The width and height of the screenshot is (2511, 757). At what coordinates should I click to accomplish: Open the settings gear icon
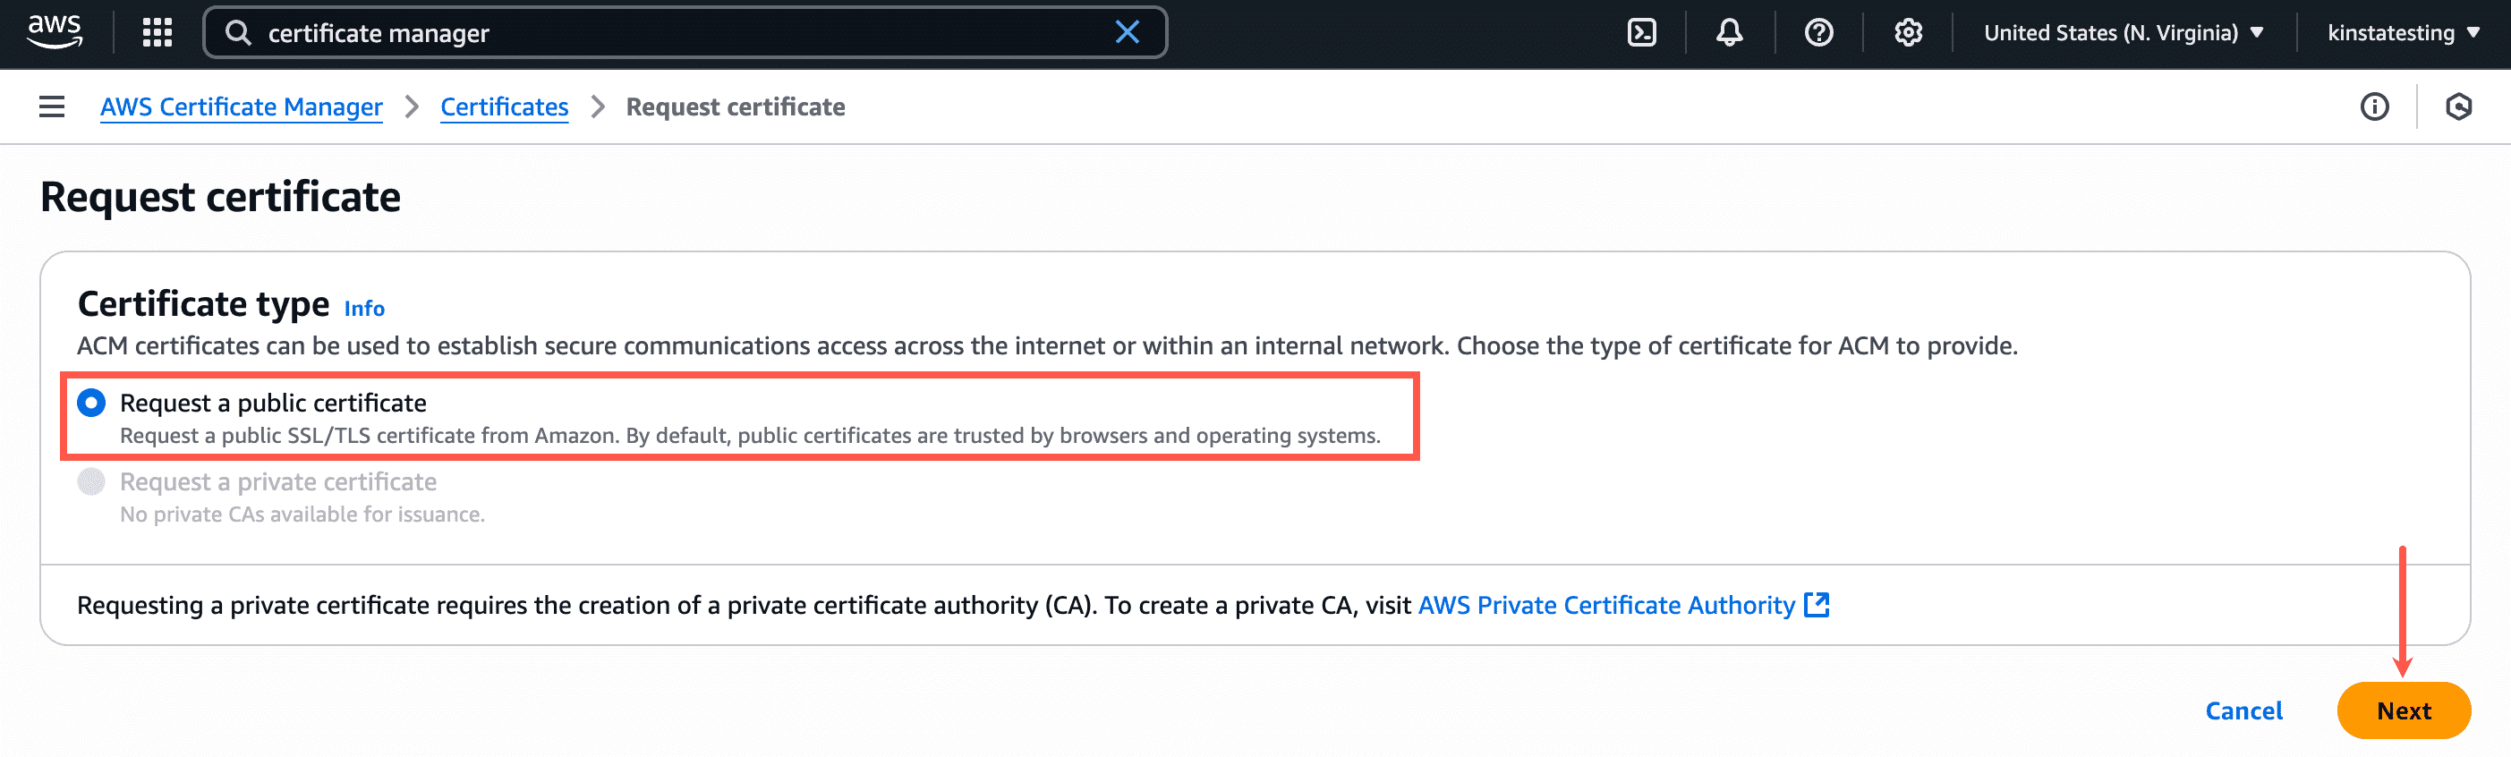tap(1908, 32)
